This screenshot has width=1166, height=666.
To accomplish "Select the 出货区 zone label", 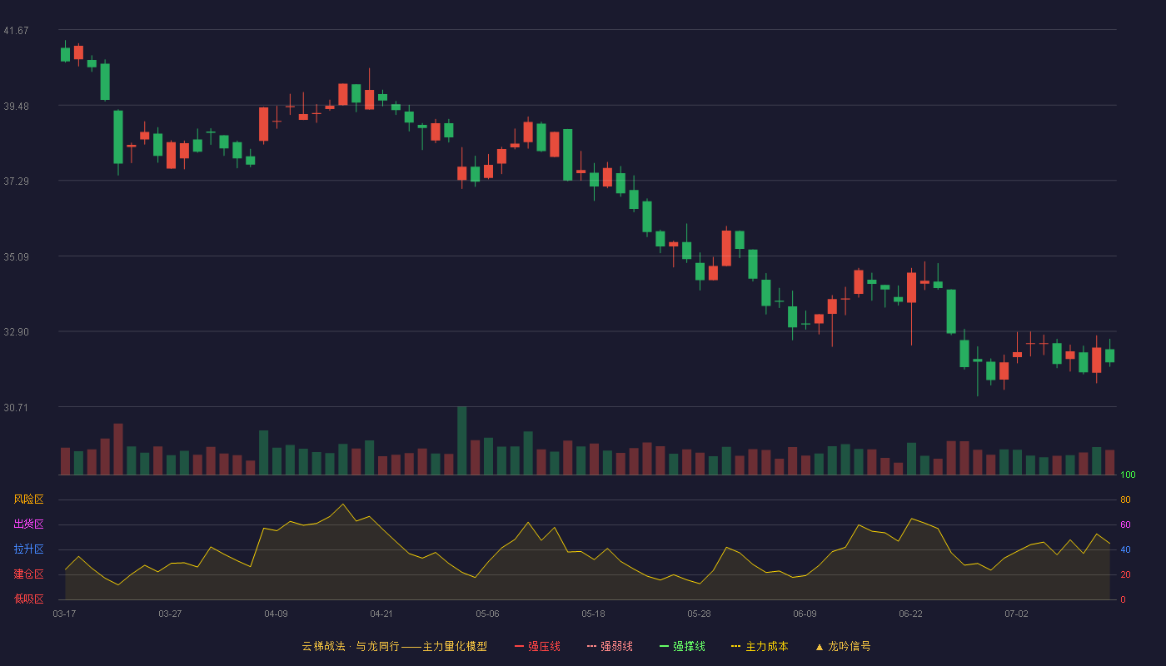I will tap(28, 524).
